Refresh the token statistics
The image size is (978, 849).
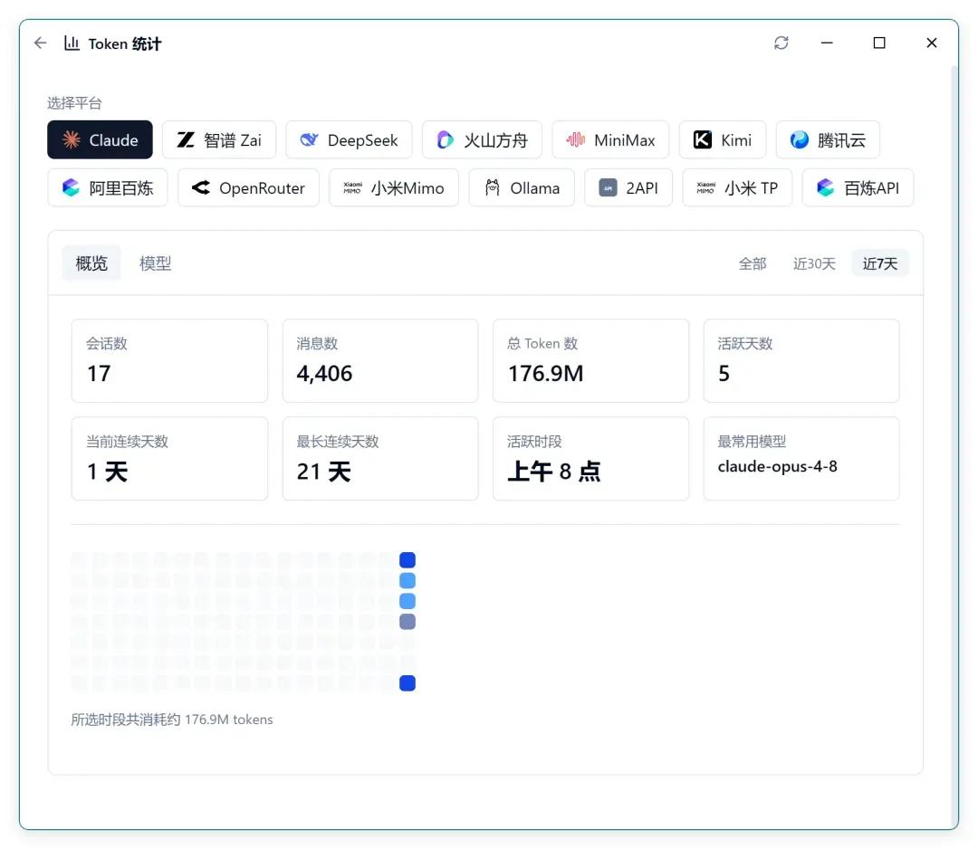pos(781,43)
